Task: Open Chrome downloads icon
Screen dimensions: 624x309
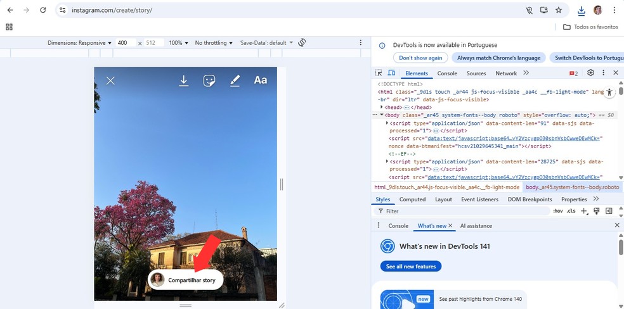Action: tap(582, 11)
